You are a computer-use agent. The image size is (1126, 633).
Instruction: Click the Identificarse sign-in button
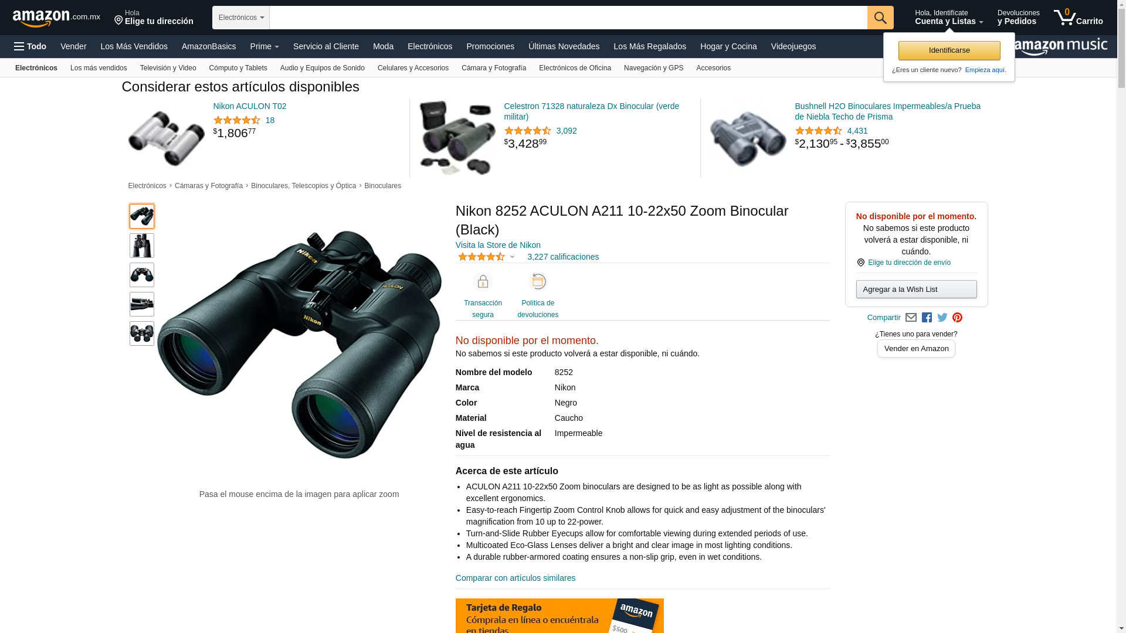pos(949,50)
